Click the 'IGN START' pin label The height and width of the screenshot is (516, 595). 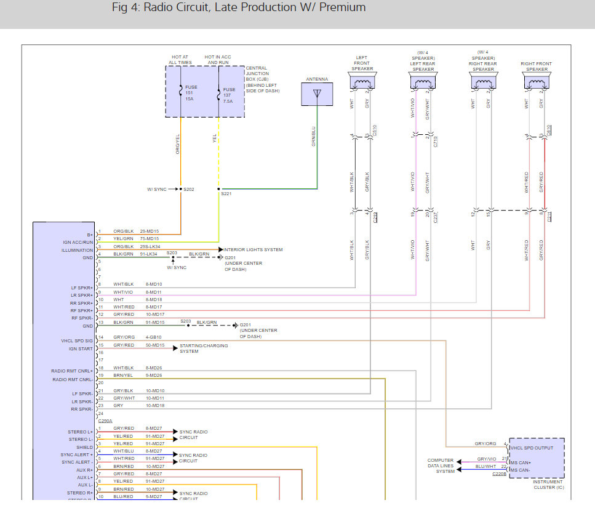tap(81, 349)
